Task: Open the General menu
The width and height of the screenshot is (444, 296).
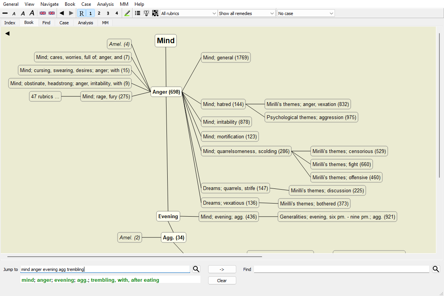Action: pos(11,4)
